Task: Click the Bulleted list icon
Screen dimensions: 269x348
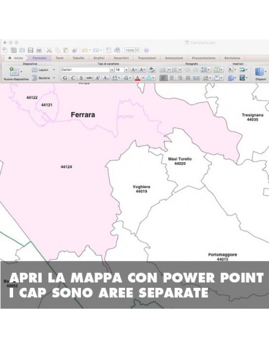Action: point(163,70)
